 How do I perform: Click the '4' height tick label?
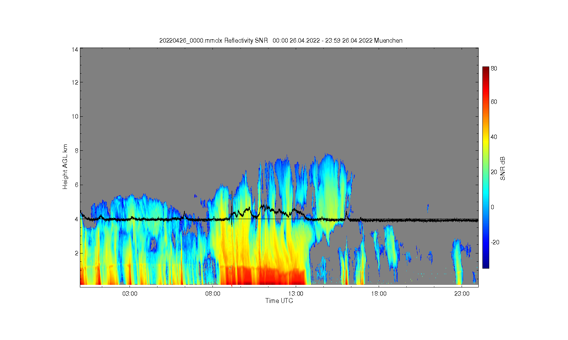tap(76, 219)
